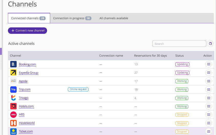216x135 pixels.
Task: Open action menu for Agoda row
Action: (x=209, y=81)
